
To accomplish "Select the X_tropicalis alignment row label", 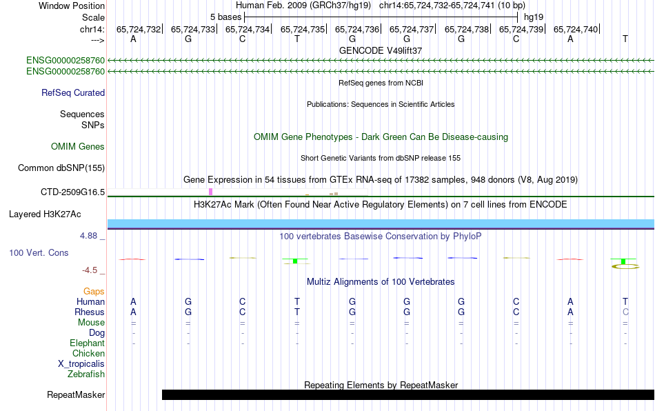I will pyautogui.click(x=81, y=364).
